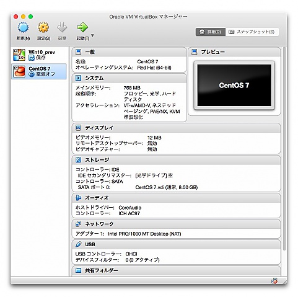Click the memory value 768 MB
Viewport: 298px width, 297px height.
(x=132, y=88)
